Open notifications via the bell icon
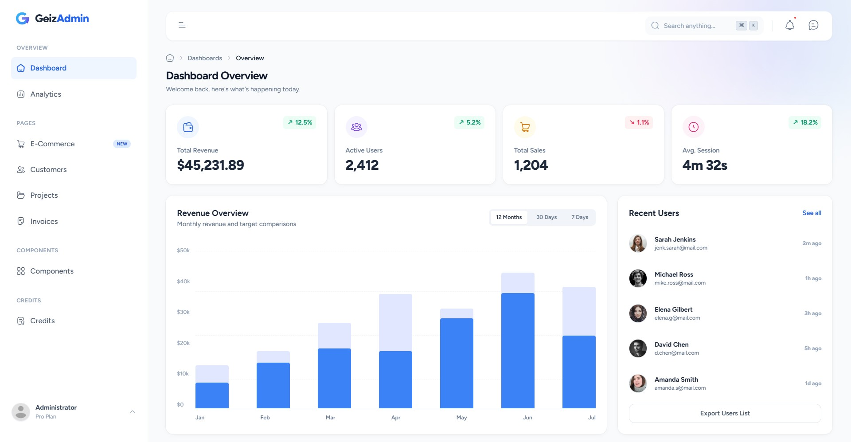The width and height of the screenshot is (851, 442). click(x=789, y=25)
